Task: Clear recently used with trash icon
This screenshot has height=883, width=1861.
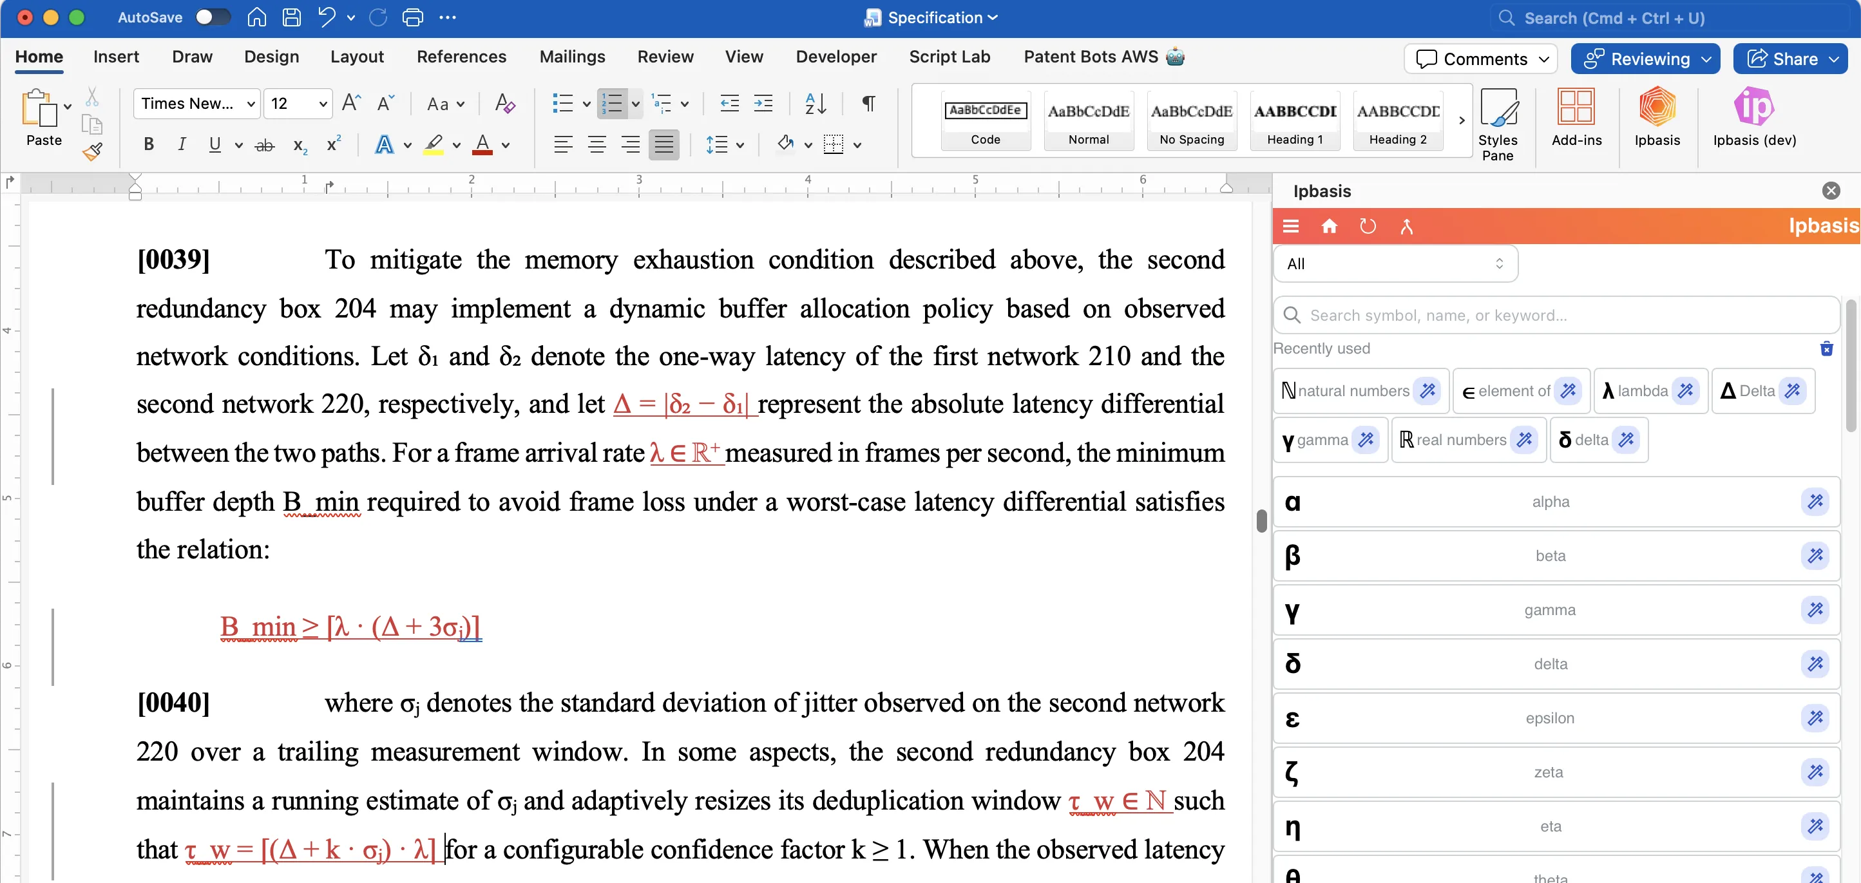Action: (1826, 348)
